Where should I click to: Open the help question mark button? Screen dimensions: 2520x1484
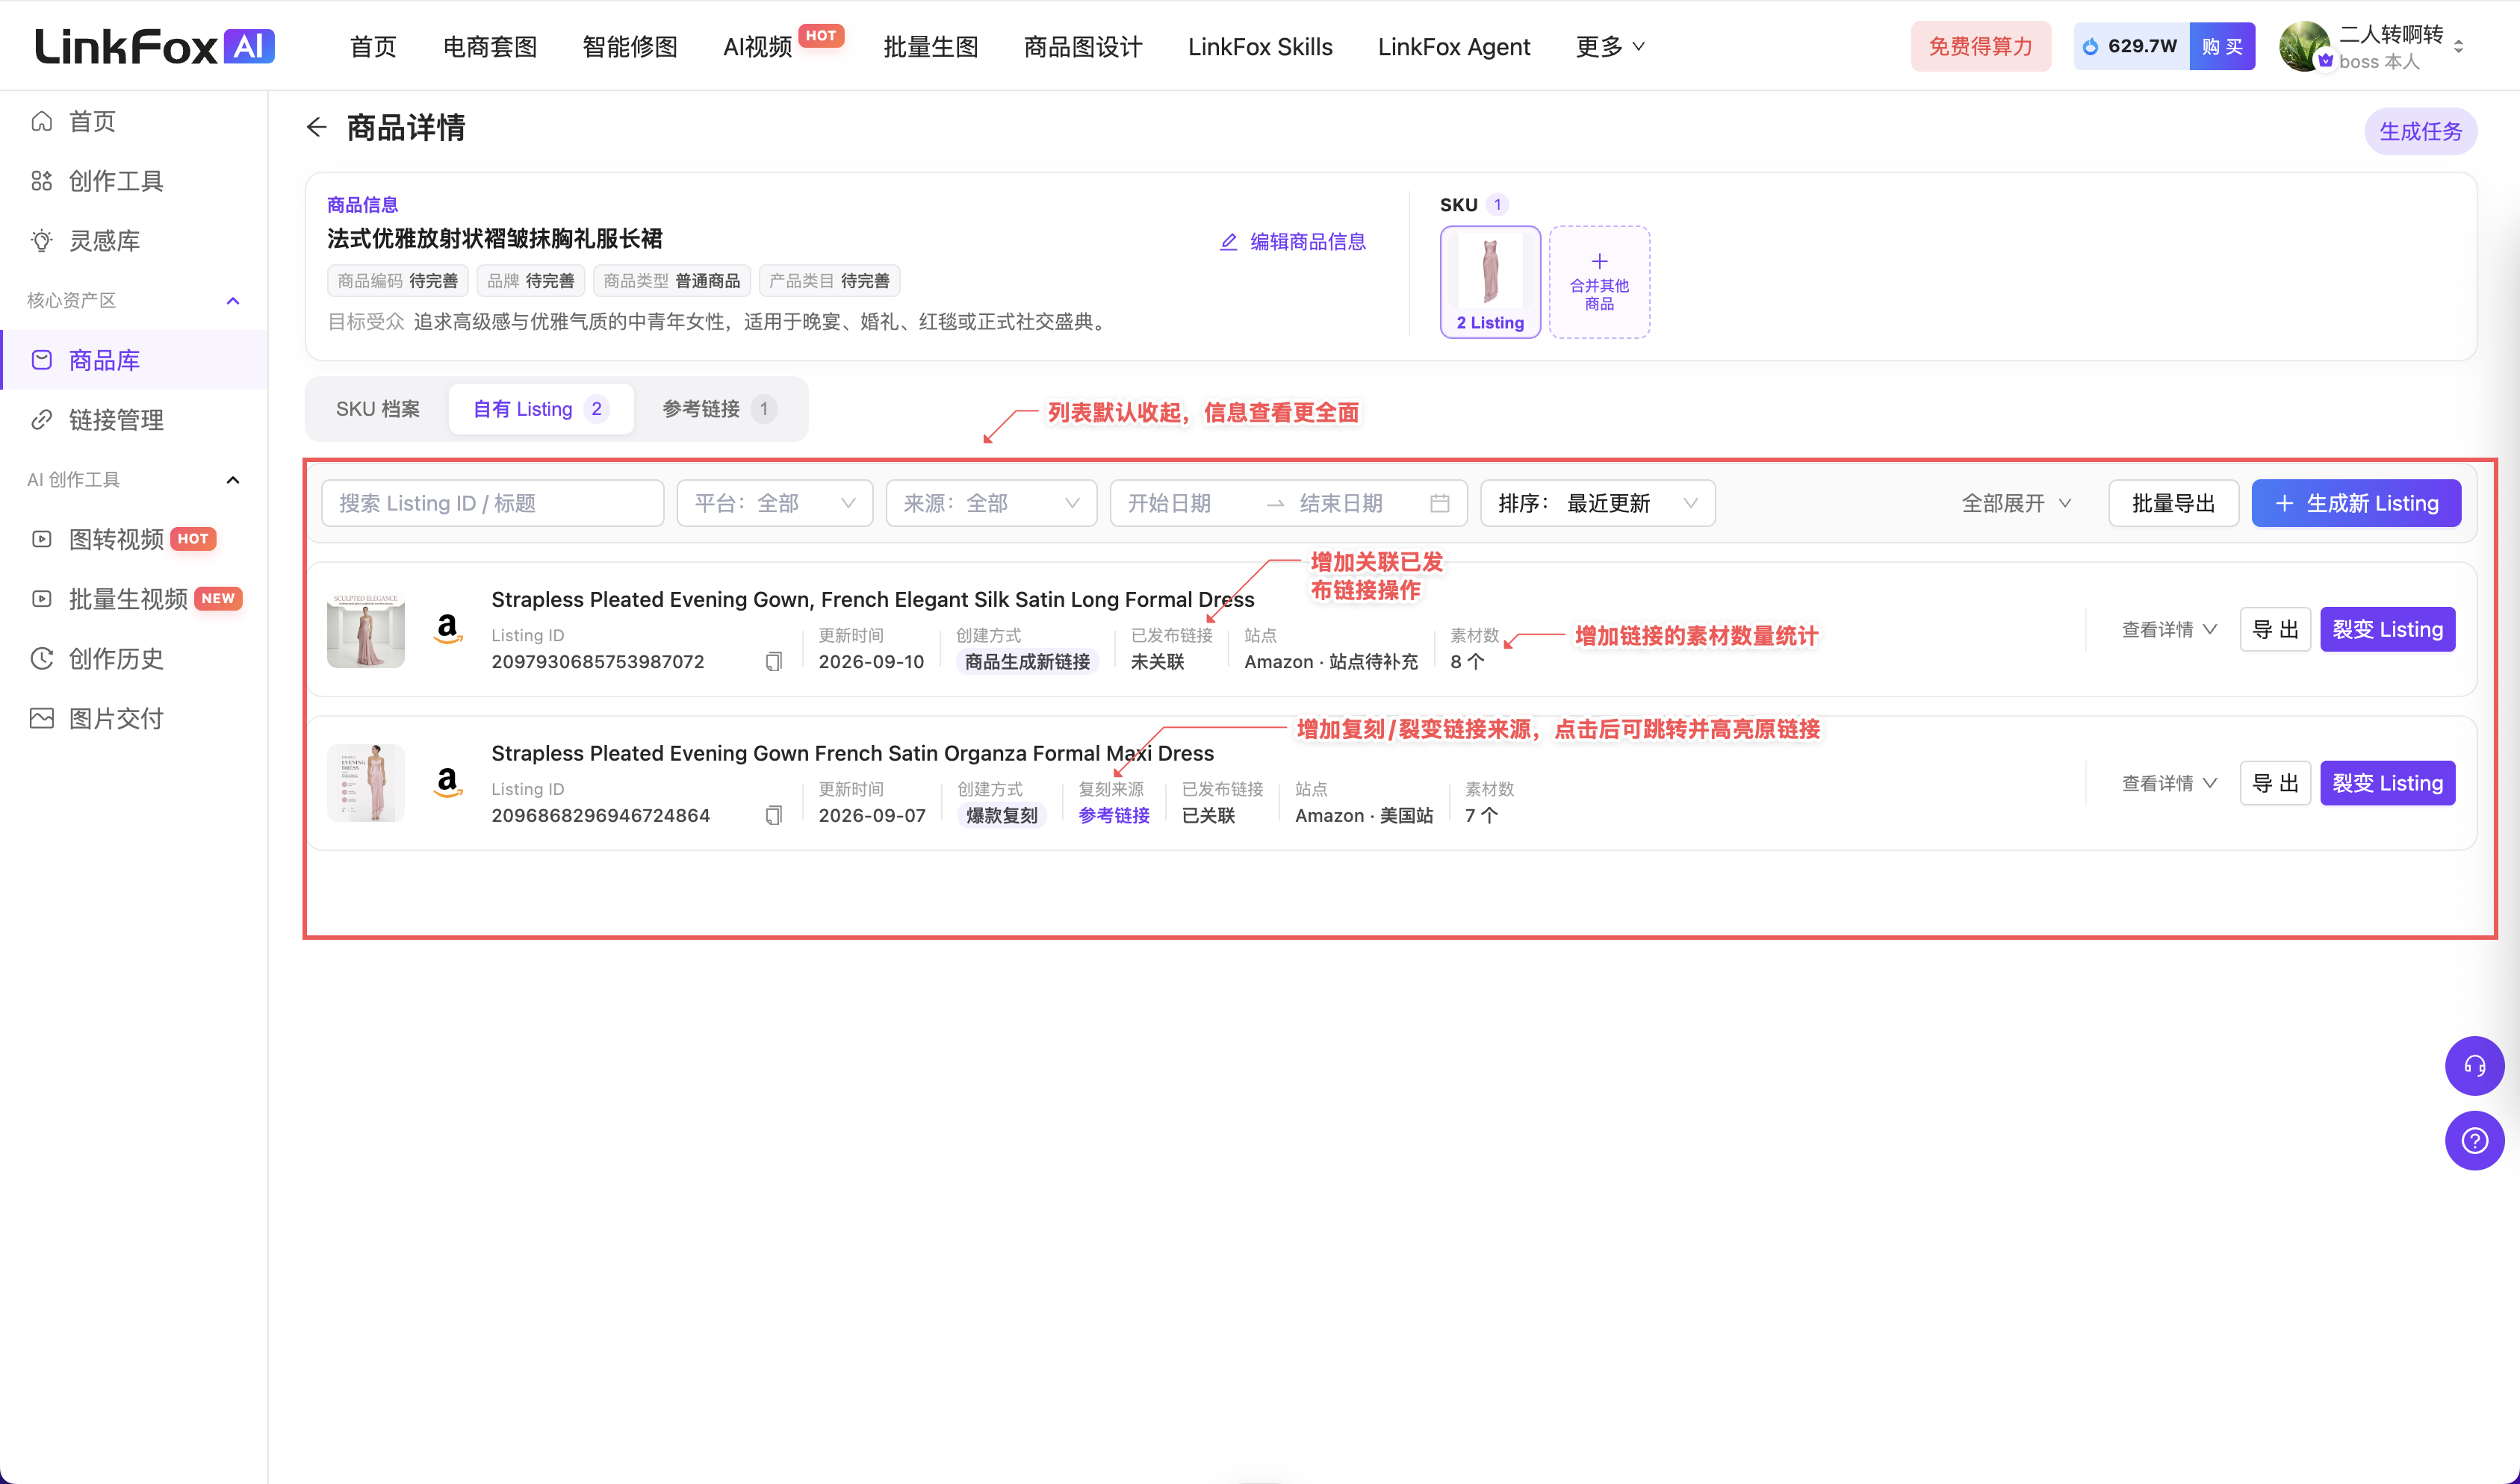pos(2474,1141)
